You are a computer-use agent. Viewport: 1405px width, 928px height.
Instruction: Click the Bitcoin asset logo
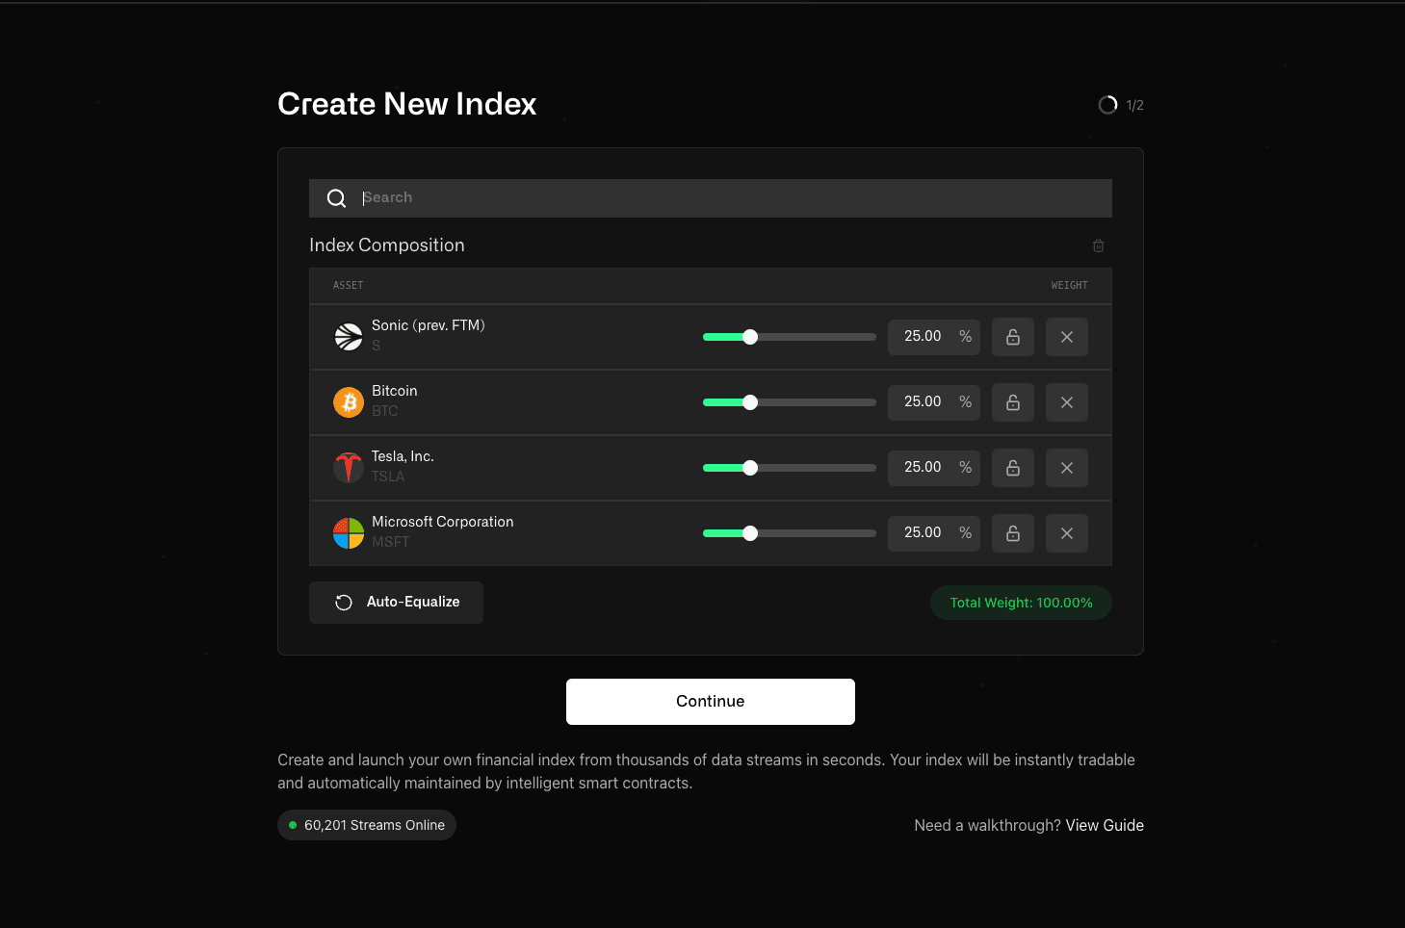pyautogui.click(x=349, y=401)
